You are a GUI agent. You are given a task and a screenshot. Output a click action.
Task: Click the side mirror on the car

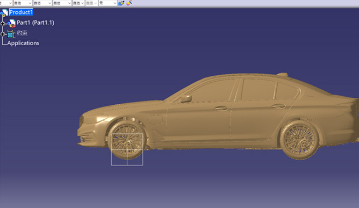pos(186,99)
